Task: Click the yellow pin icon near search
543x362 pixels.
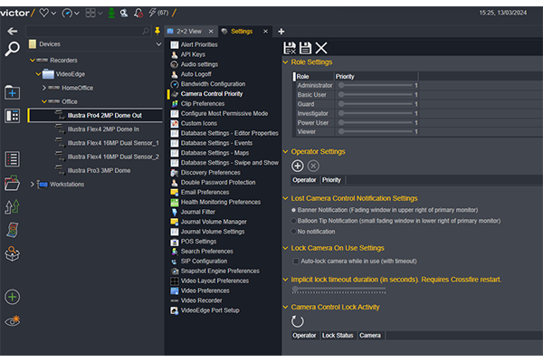Action: (157, 31)
